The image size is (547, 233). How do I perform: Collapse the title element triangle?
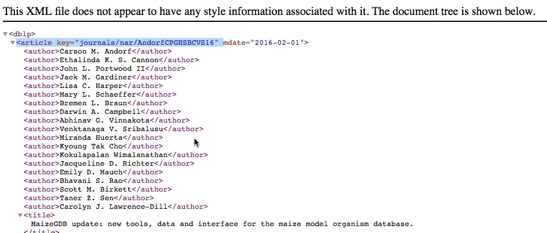click(x=20, y=215)
